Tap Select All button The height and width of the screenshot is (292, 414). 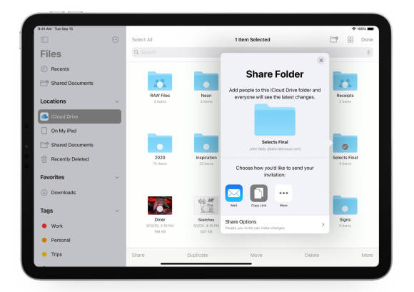coord(142,39)
